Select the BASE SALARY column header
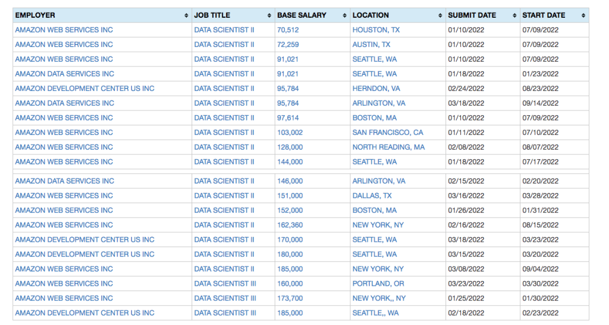609x325 pixels. click(312, 15)
